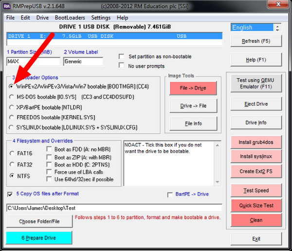This screenshot has width=292, height=251.
Task: Click the Exit button
Action: pos(256,239)
